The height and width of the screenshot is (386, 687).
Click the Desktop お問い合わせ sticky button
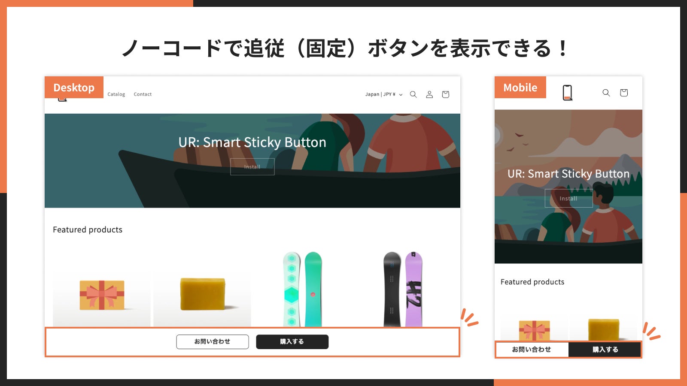click(213, 342)
